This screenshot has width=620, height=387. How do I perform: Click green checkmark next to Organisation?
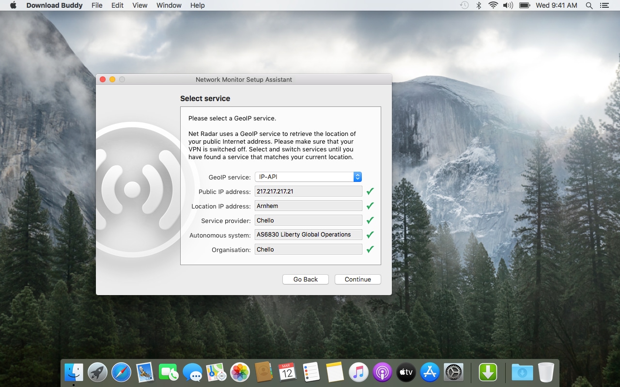pos(370,250)
